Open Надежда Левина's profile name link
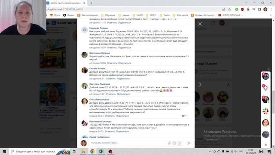275x155 pixels. click(98, 28)
